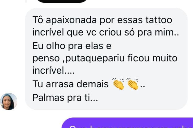Click the words 'só pra' in the message

click(138, 33)
